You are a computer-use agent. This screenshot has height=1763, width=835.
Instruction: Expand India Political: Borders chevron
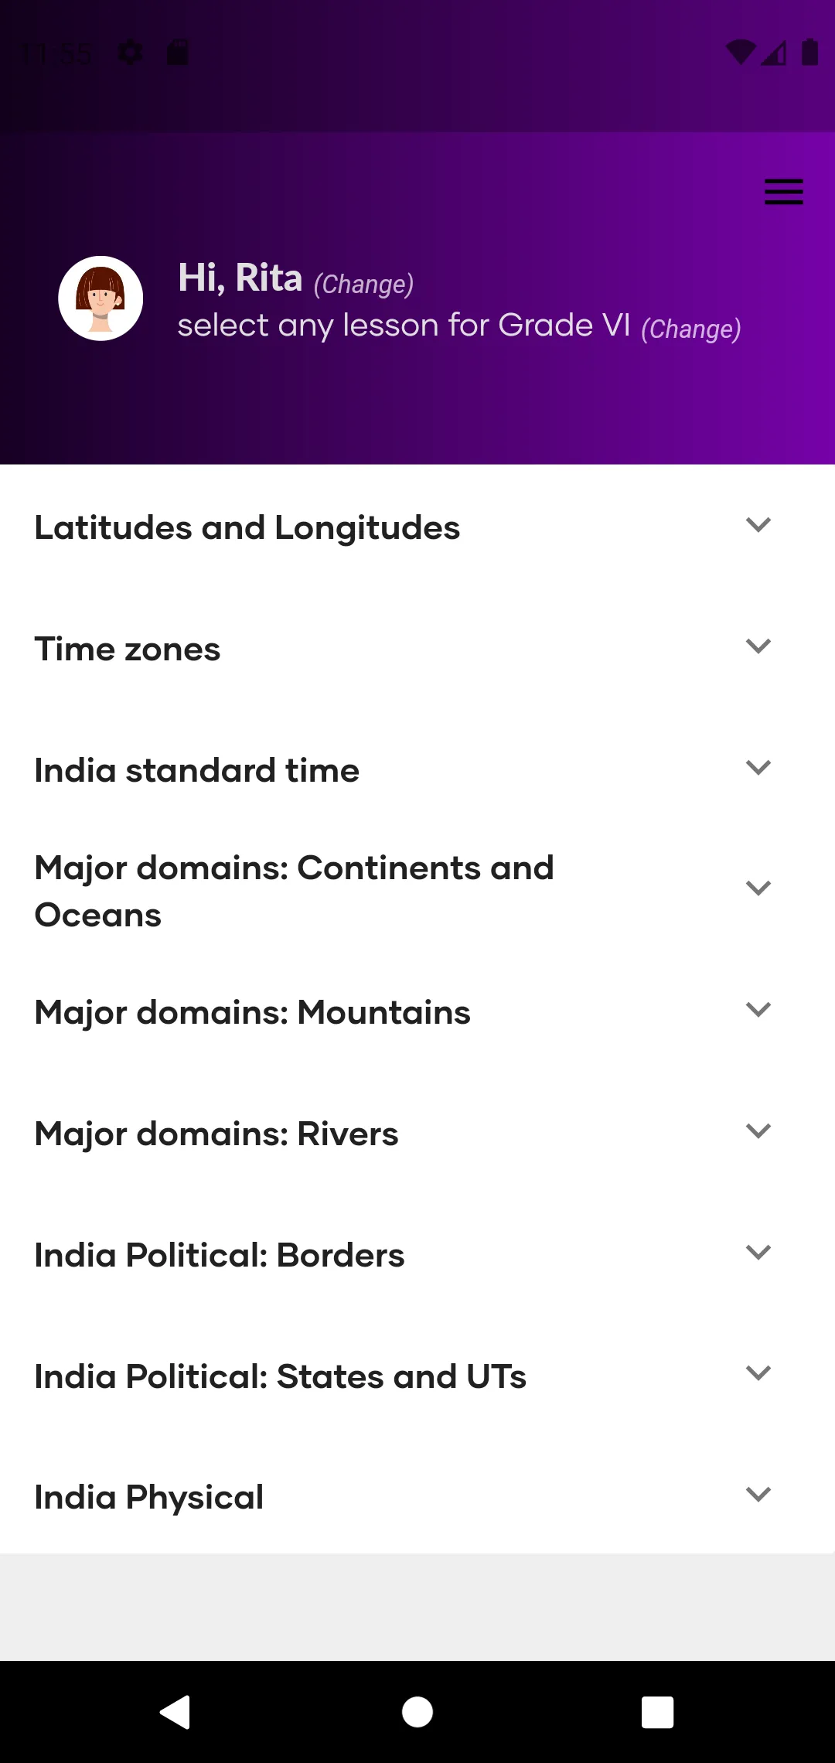[x=758, y=1253]
